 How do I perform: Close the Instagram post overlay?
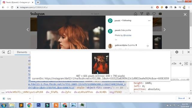pos(185,15)
